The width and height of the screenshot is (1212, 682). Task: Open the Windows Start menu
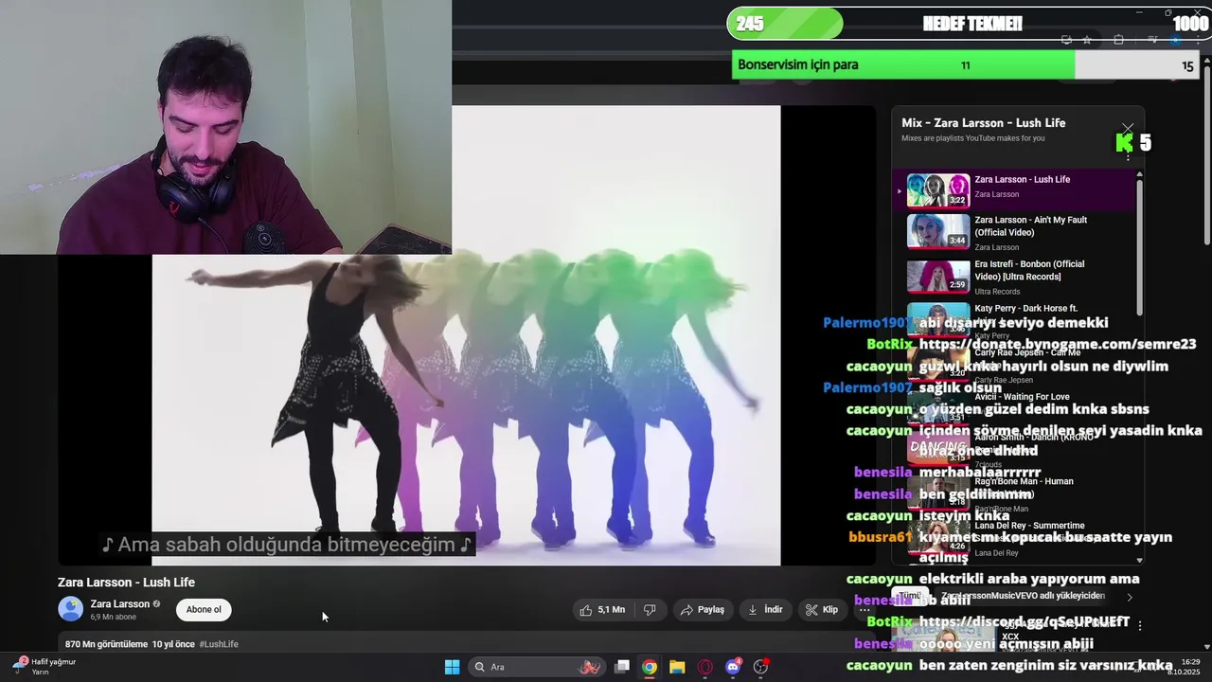(452, 667)
